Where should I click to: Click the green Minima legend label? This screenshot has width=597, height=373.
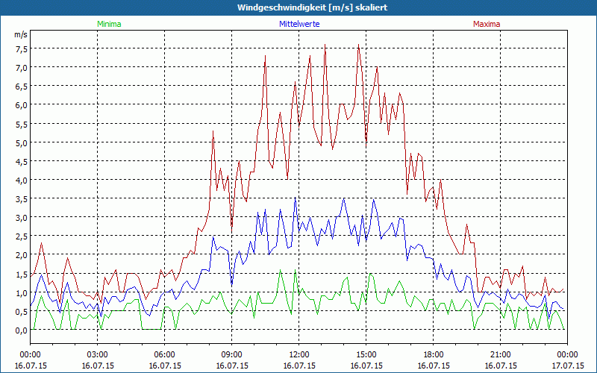(x=109, y=24)
